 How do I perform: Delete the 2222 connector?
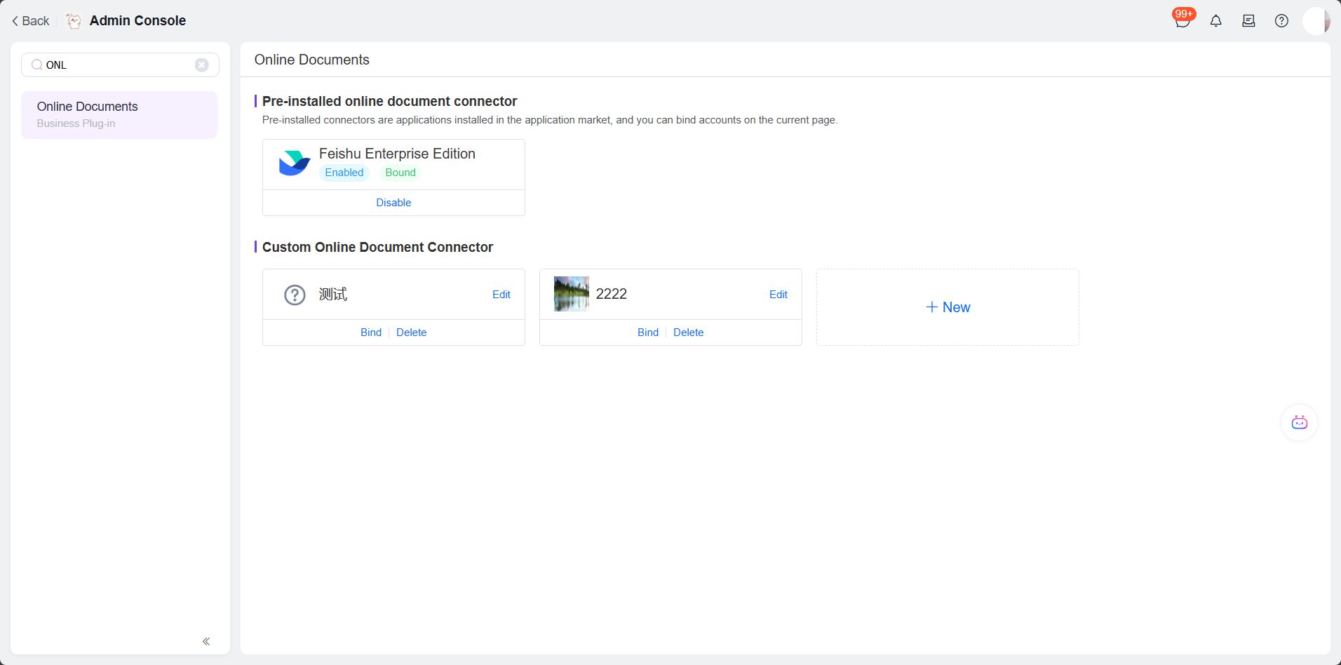click(688, 332)
